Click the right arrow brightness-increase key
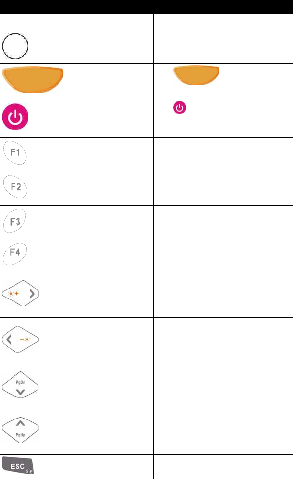Screen dimensions: 293x479 [20, 293]
